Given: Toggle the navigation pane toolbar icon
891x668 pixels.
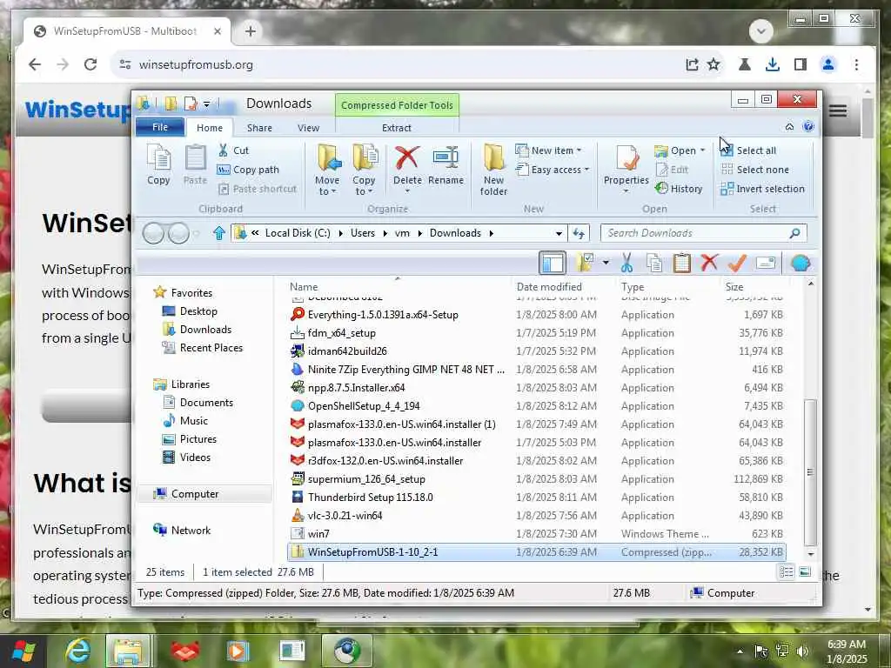Looking at the screenshot, I should pyautogui.click(x=553, y=263).
